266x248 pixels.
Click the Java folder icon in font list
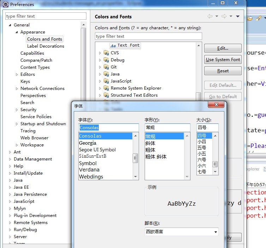tap(107, 74)
